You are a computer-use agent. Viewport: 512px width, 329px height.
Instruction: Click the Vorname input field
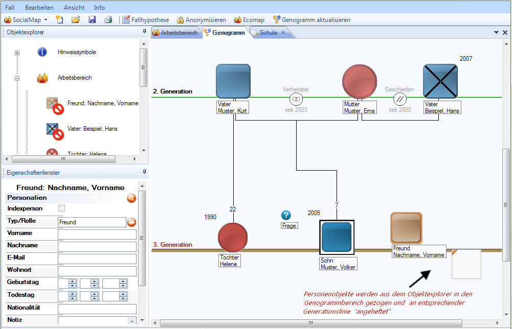97,234
